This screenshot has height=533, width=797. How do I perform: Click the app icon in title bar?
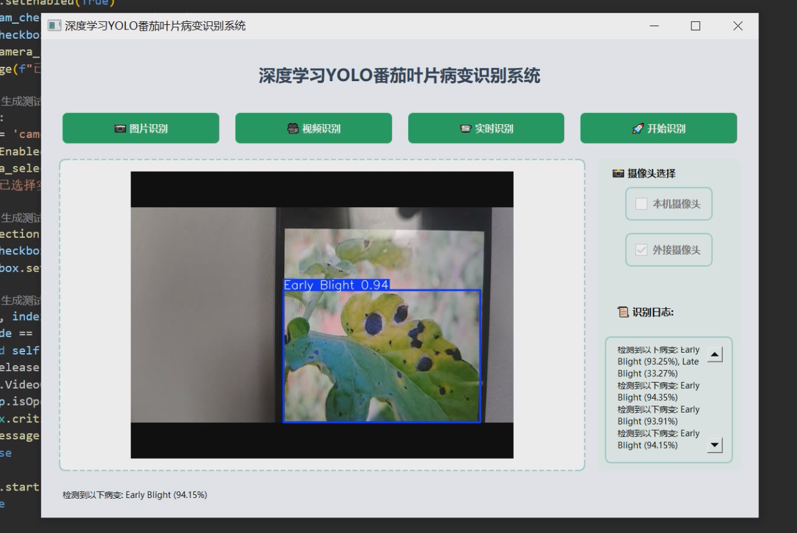pos(55,26)
